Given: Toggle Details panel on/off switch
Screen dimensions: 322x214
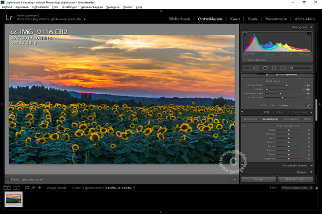Looking at the screenshot, I should click(242, 172).
